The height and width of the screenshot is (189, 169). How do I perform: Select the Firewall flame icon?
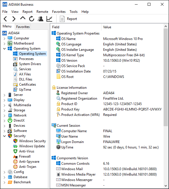tap(15, 156)
